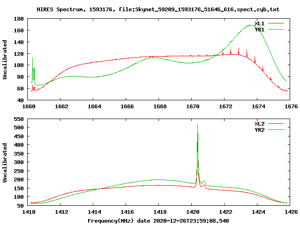Click the 450 y-axis tick label
This screenshot has height=225, width=300.
pyautogui.click(x=19, y=136)
